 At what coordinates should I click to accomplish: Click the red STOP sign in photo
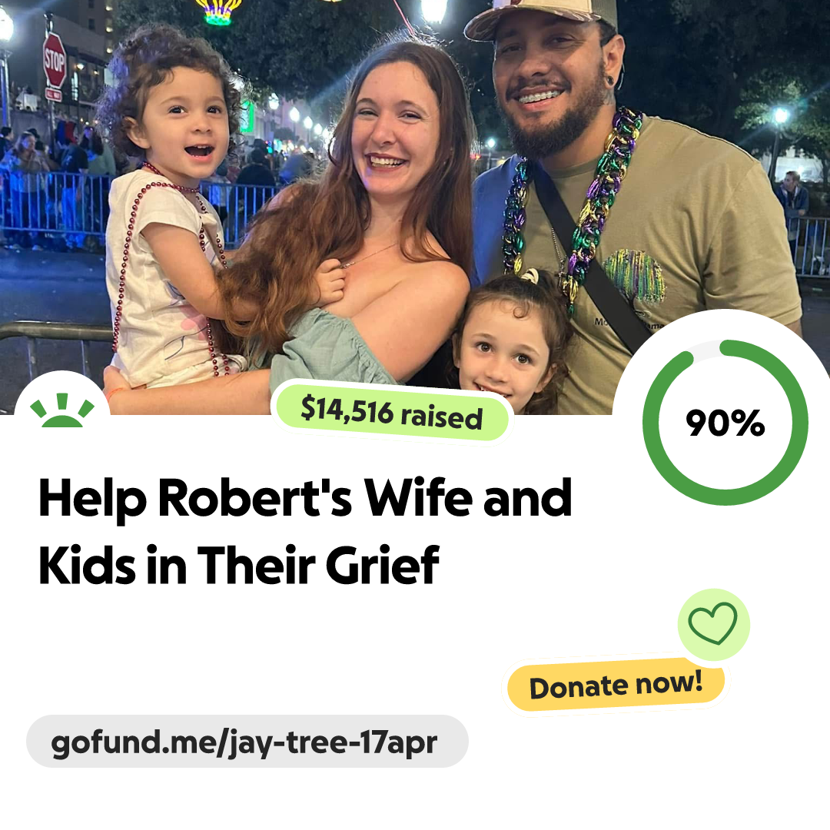54,60
